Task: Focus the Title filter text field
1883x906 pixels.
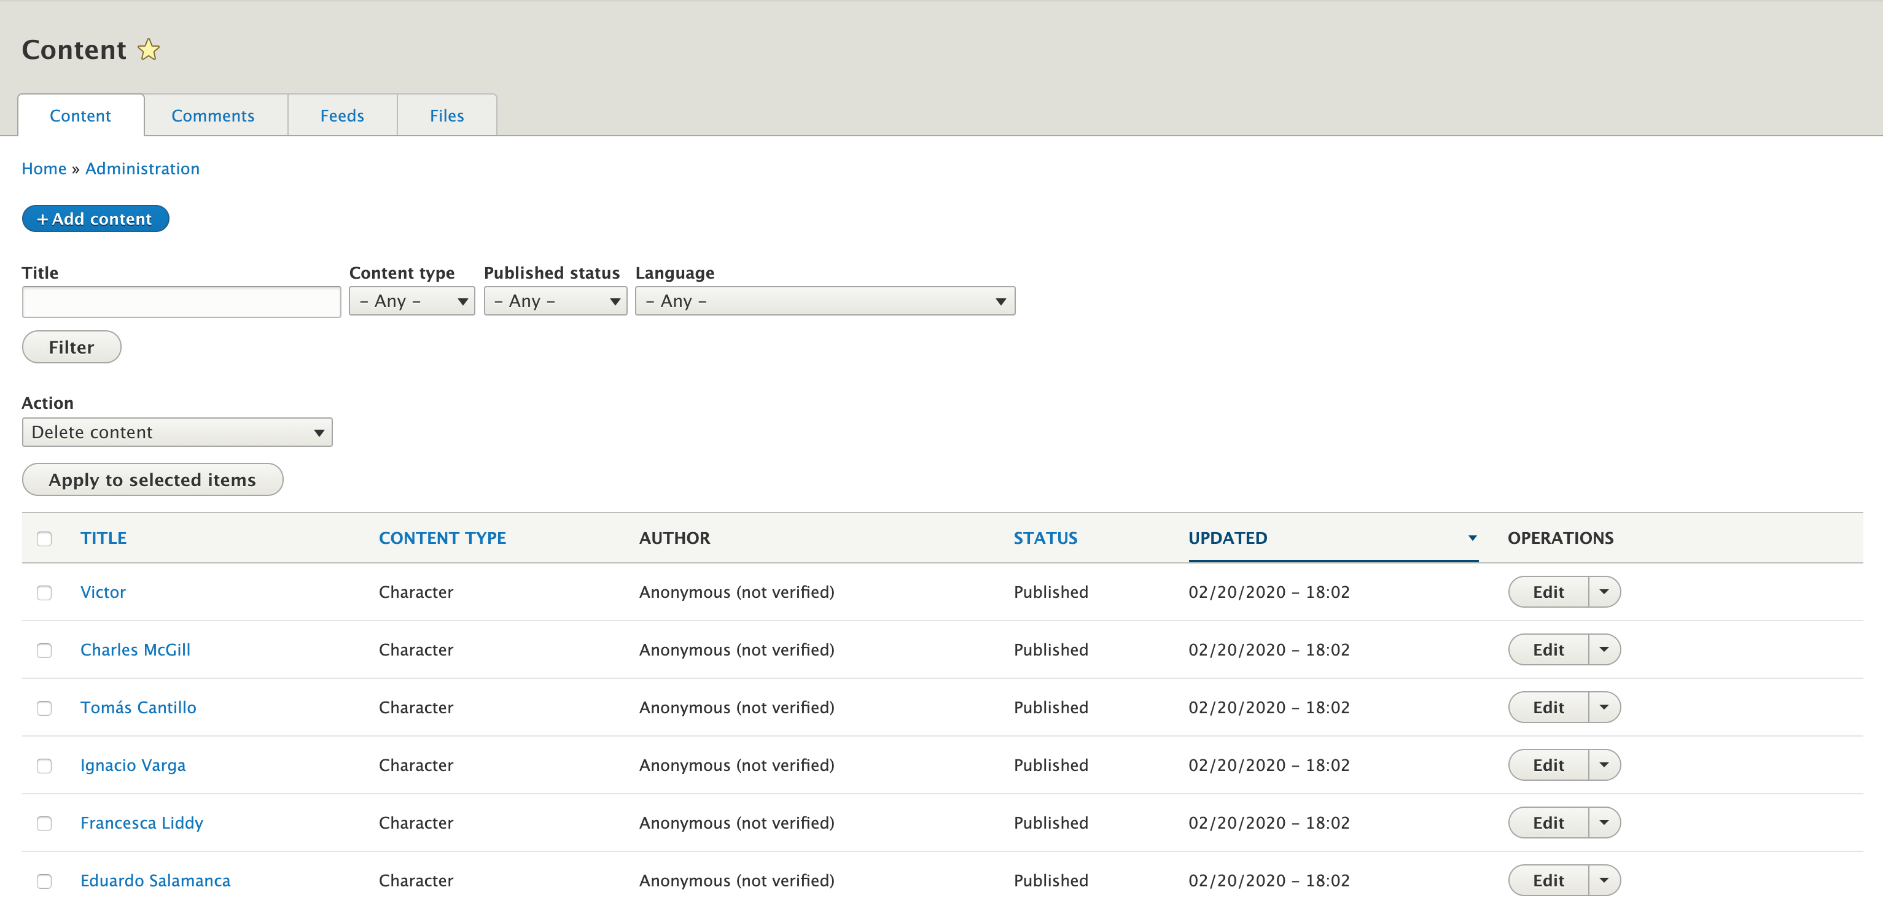Action: 181,302
